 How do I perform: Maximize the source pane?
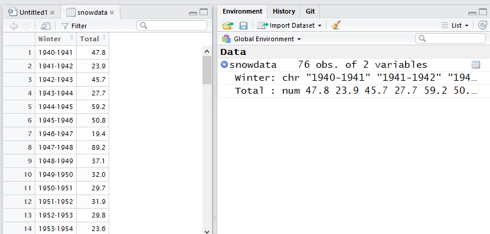click(x=204, y=12)
